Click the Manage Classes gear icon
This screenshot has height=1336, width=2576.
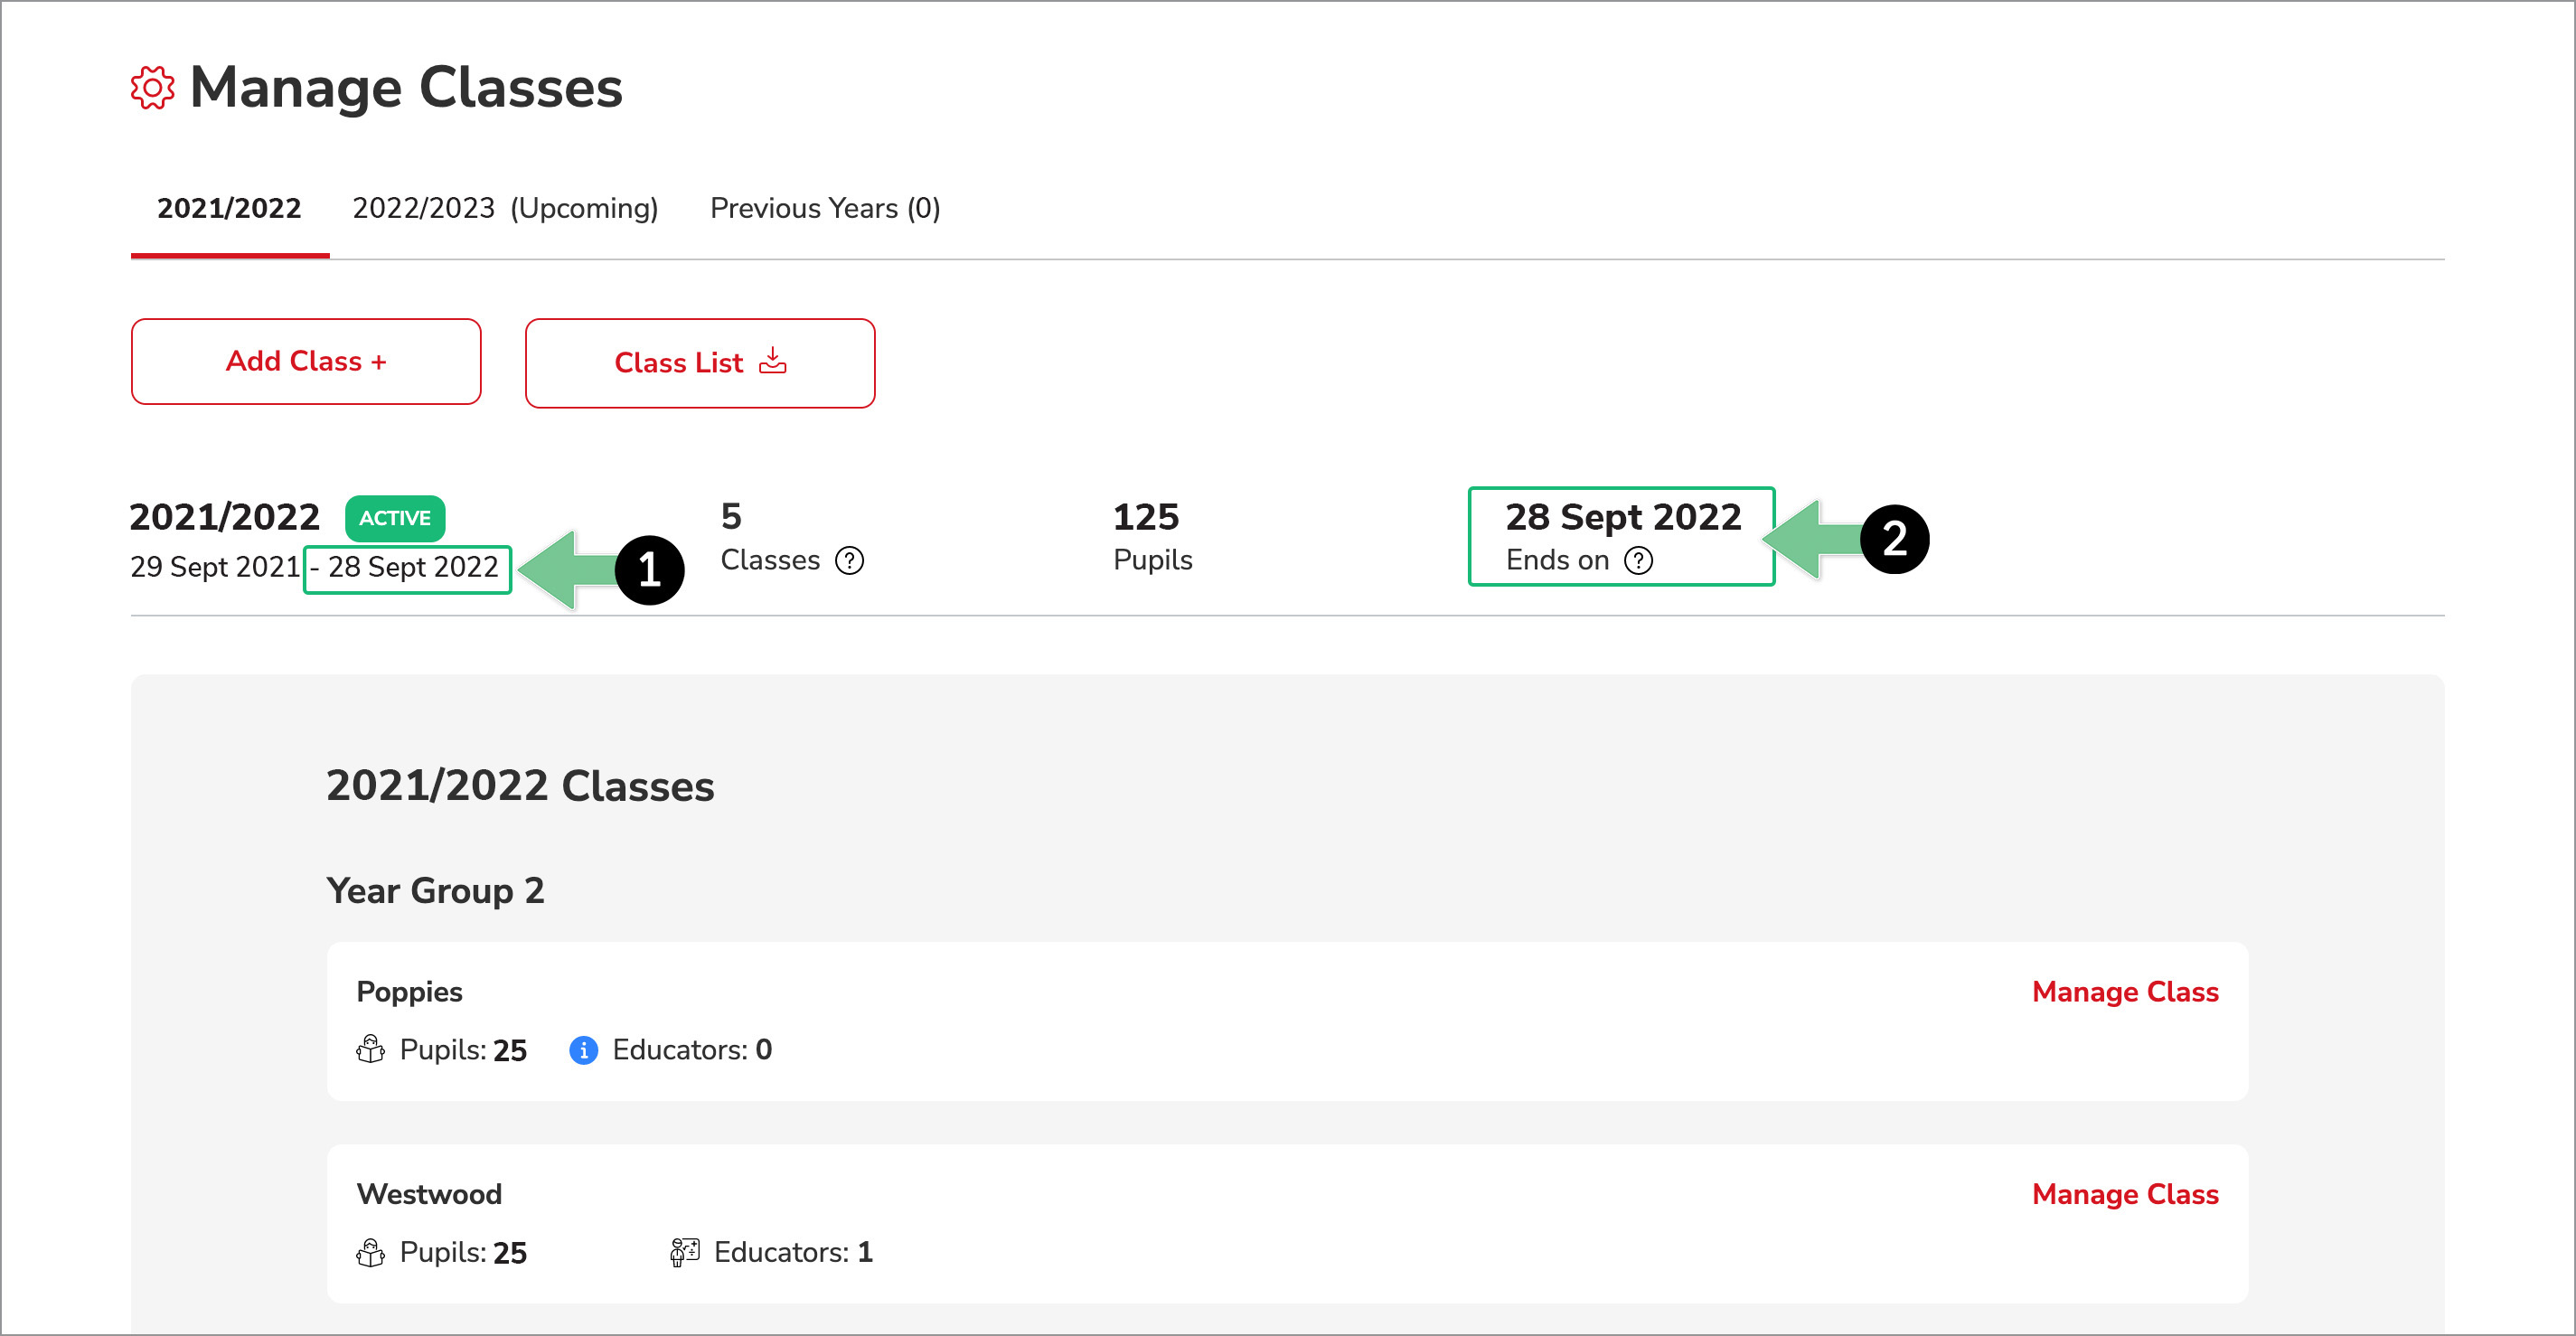(152, 88)
